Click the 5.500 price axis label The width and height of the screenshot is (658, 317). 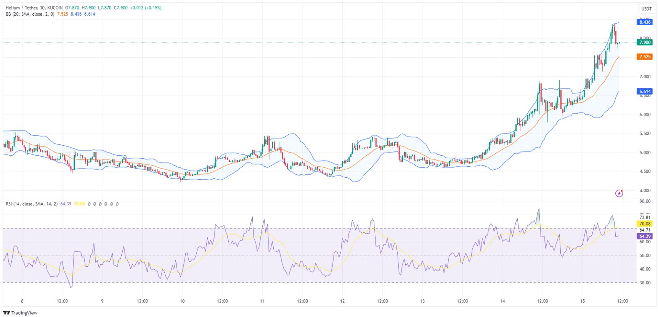coord(645,134)
